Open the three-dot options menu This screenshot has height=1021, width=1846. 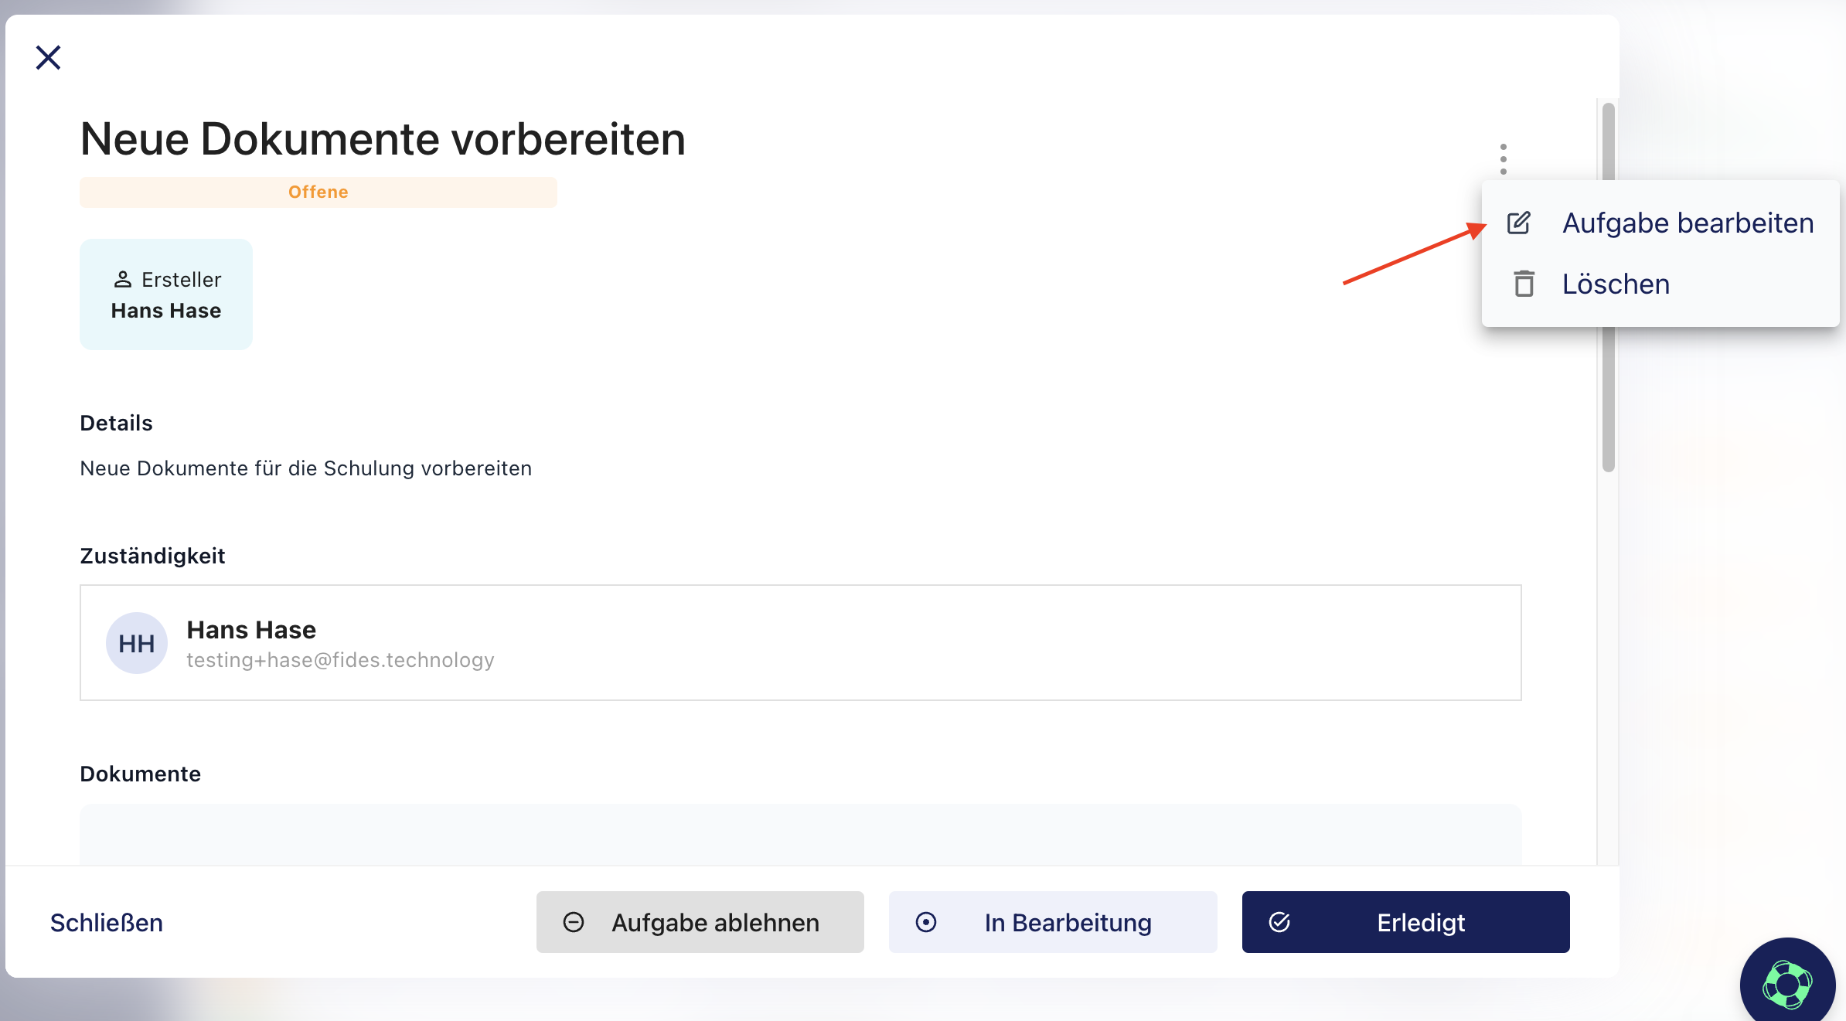(1503, 159)
